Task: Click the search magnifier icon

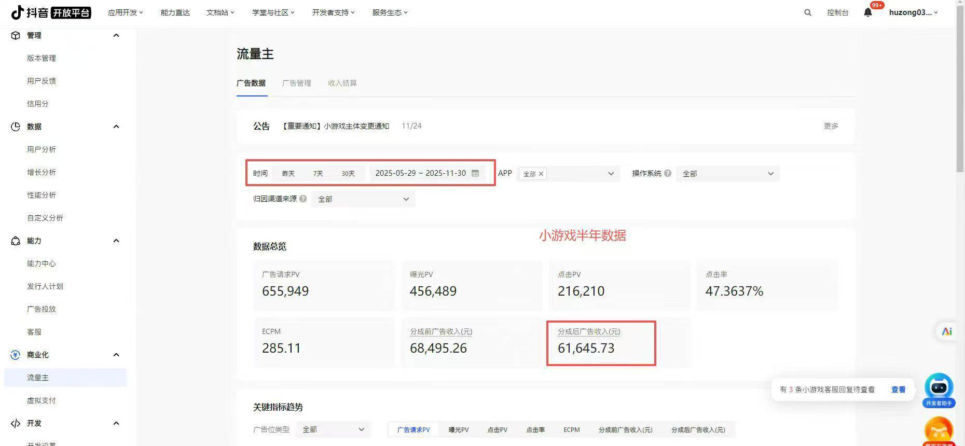Action: click(x=807, y=12)
